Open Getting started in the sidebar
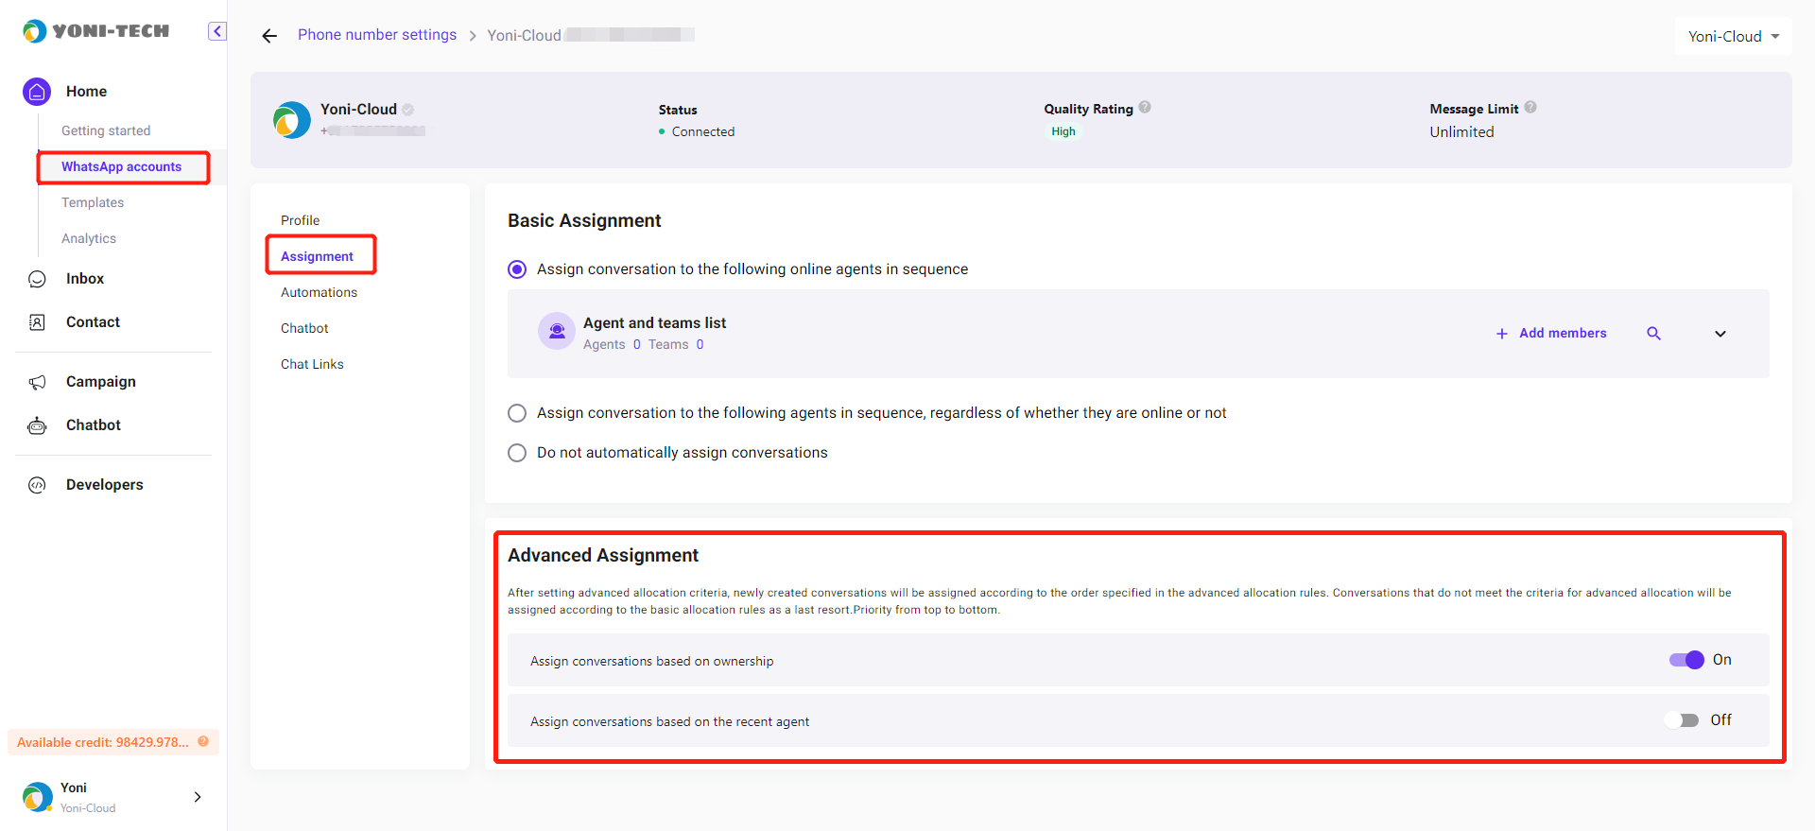The height and width of the screenshot is (831, 1815). (x=106, y=130)
